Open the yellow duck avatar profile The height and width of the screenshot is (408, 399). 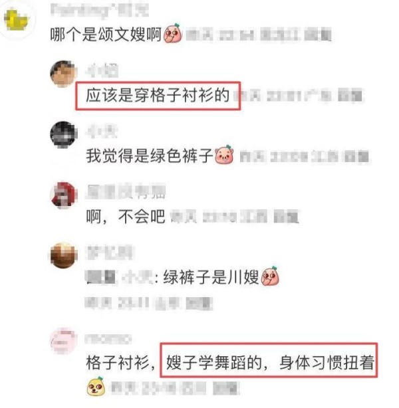coord(17,21)
